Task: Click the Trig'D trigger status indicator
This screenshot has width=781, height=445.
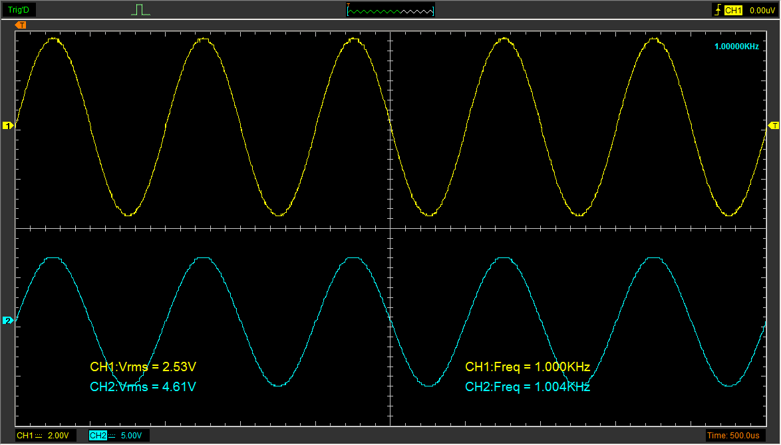Action: pos(19,10)
